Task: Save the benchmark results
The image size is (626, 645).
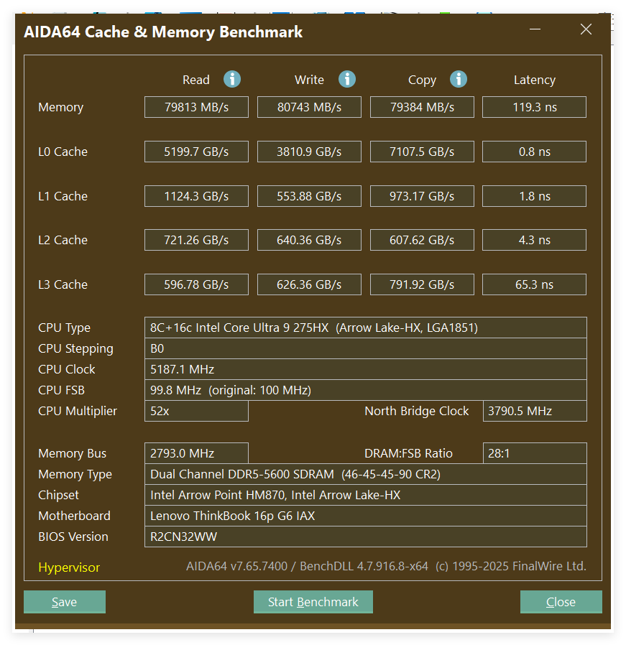Action: (x=65, y=602)
